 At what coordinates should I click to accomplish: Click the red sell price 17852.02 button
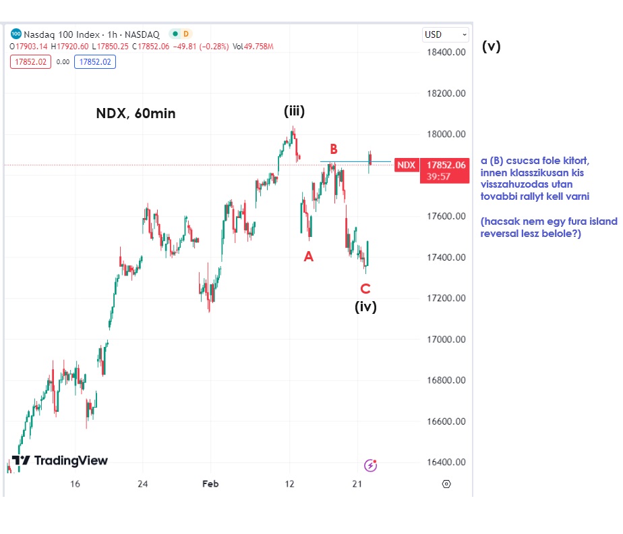29,61
